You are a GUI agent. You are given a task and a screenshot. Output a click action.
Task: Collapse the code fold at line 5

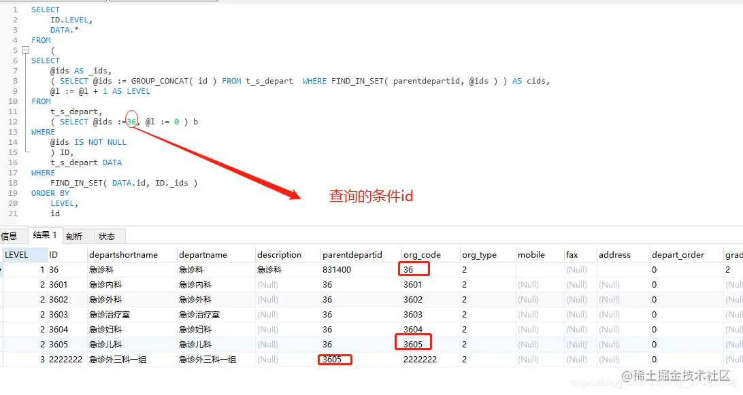[26, 50]
